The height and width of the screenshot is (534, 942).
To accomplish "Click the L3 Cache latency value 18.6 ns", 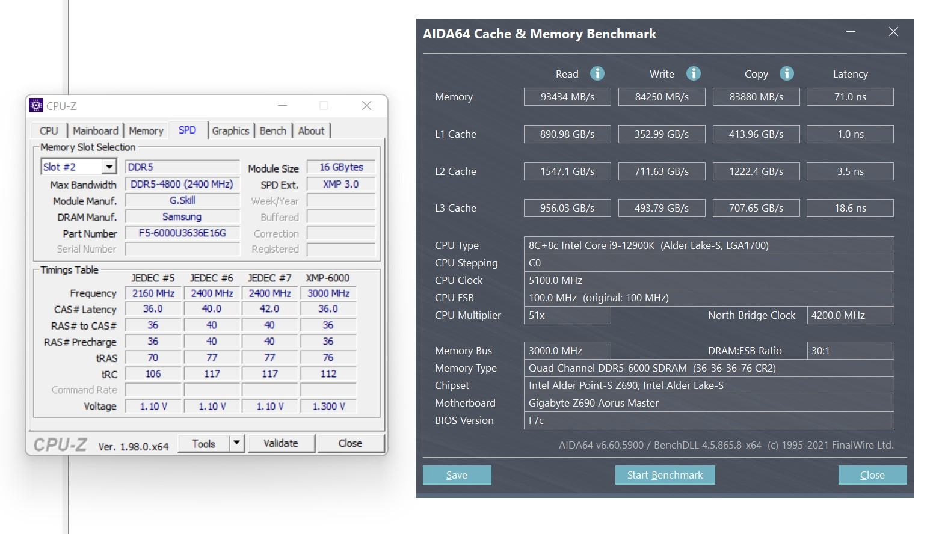I will coord(850,208).
